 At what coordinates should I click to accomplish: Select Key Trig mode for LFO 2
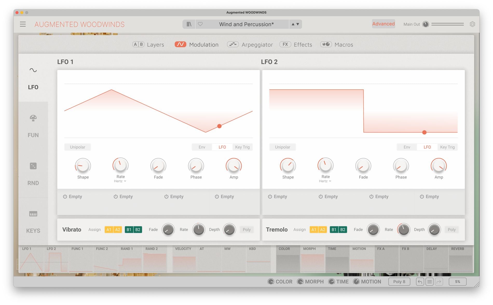tap(447, 147)
